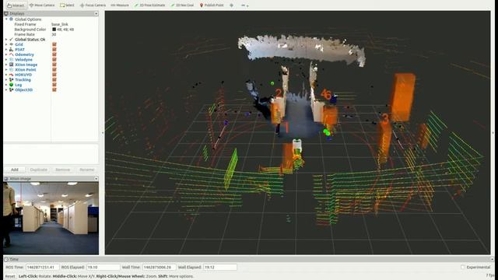Close the Xtion Image panel
The width and height of the screenshot is (498, 280).
[96, 179]
